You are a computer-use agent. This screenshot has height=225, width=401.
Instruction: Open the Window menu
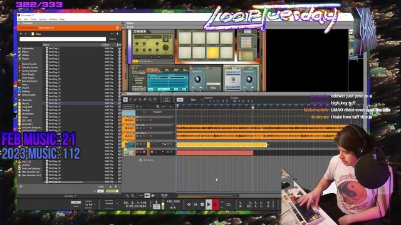[x=53, y=19]
